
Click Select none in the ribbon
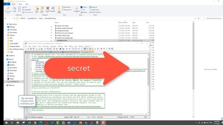[x=94, y=10]
